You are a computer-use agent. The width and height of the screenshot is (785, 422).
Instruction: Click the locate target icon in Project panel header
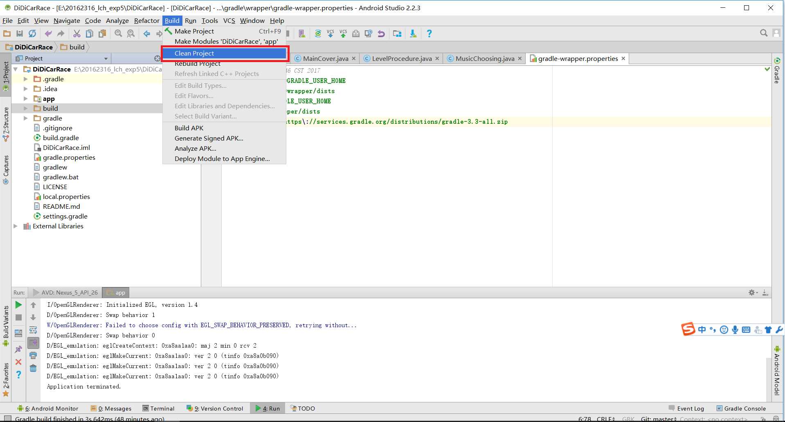(157, 58)
